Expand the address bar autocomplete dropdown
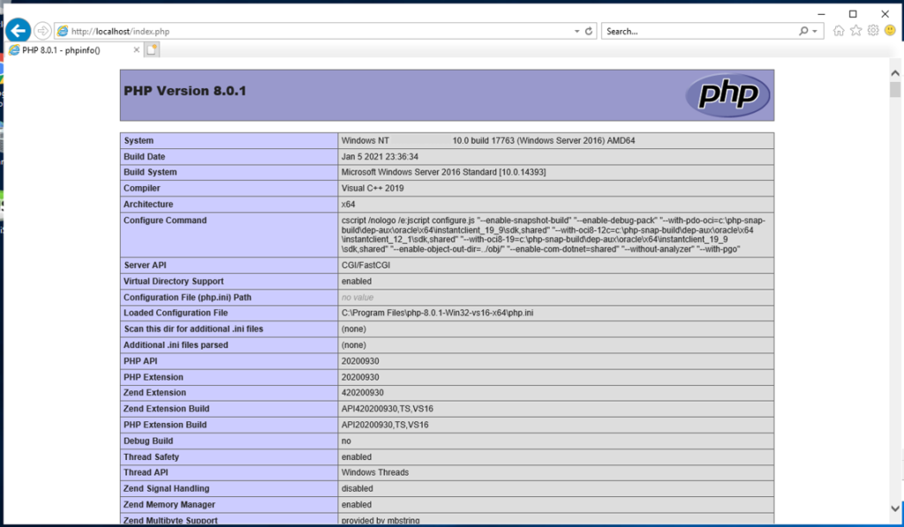The width and height of the screenshot is (904, 527). tap(576, 31)
